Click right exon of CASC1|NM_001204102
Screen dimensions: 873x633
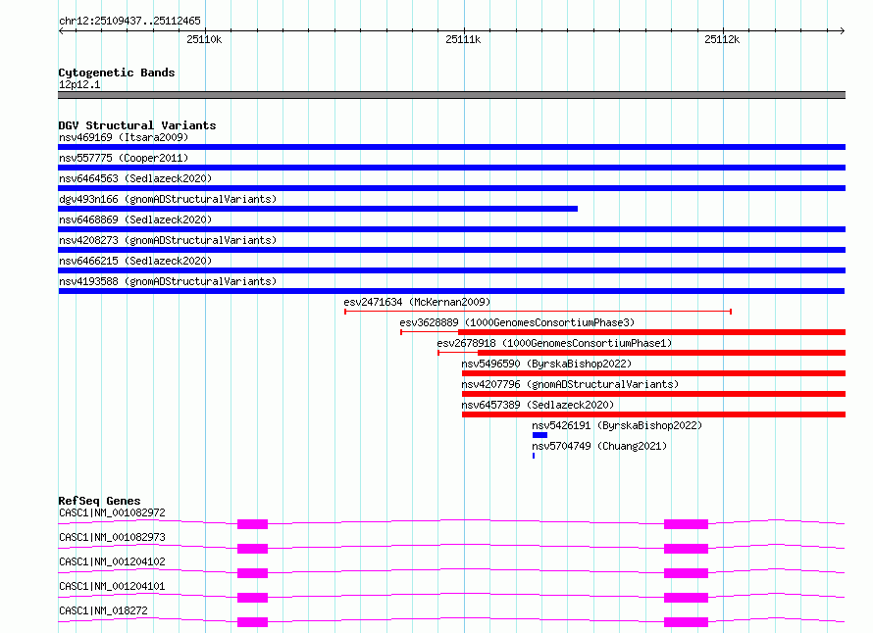click(x=686, y=573)
